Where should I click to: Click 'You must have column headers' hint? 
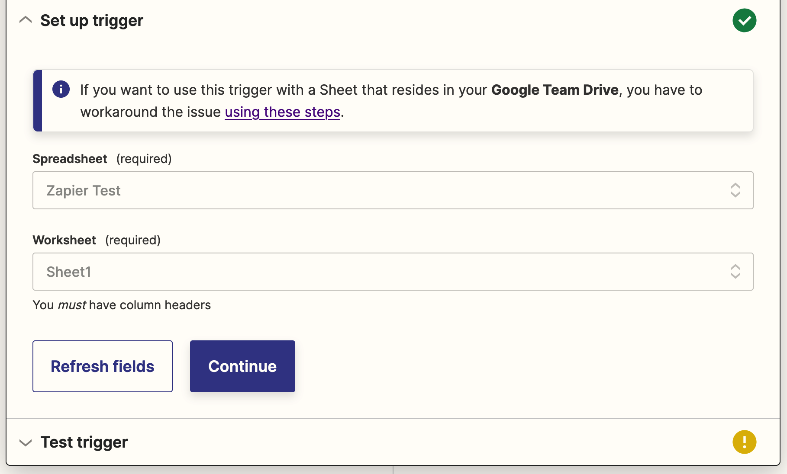click(x=122, y=305)
